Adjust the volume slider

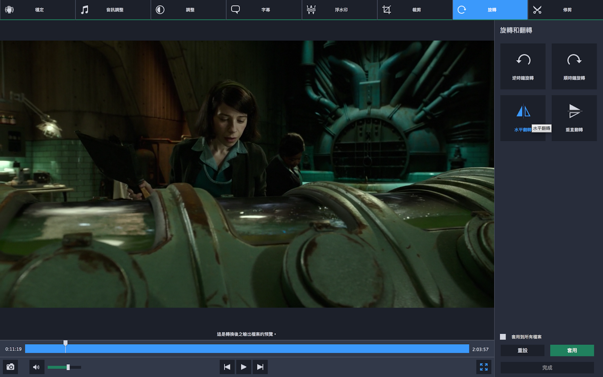pos(64,367)
